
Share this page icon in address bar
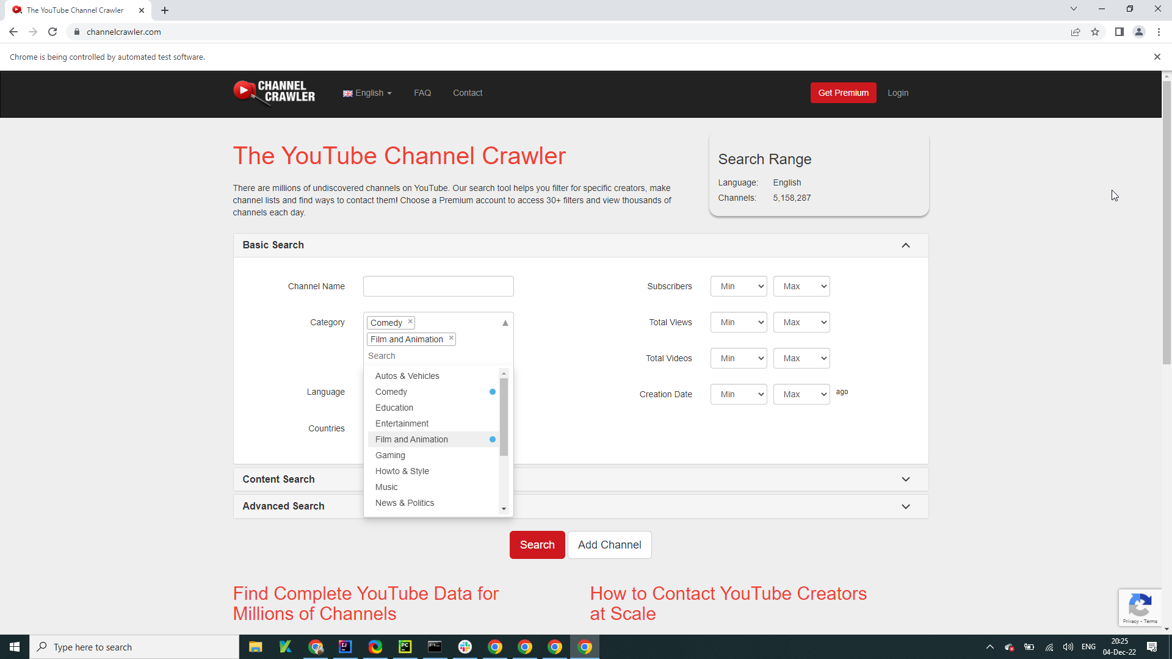1076,32
